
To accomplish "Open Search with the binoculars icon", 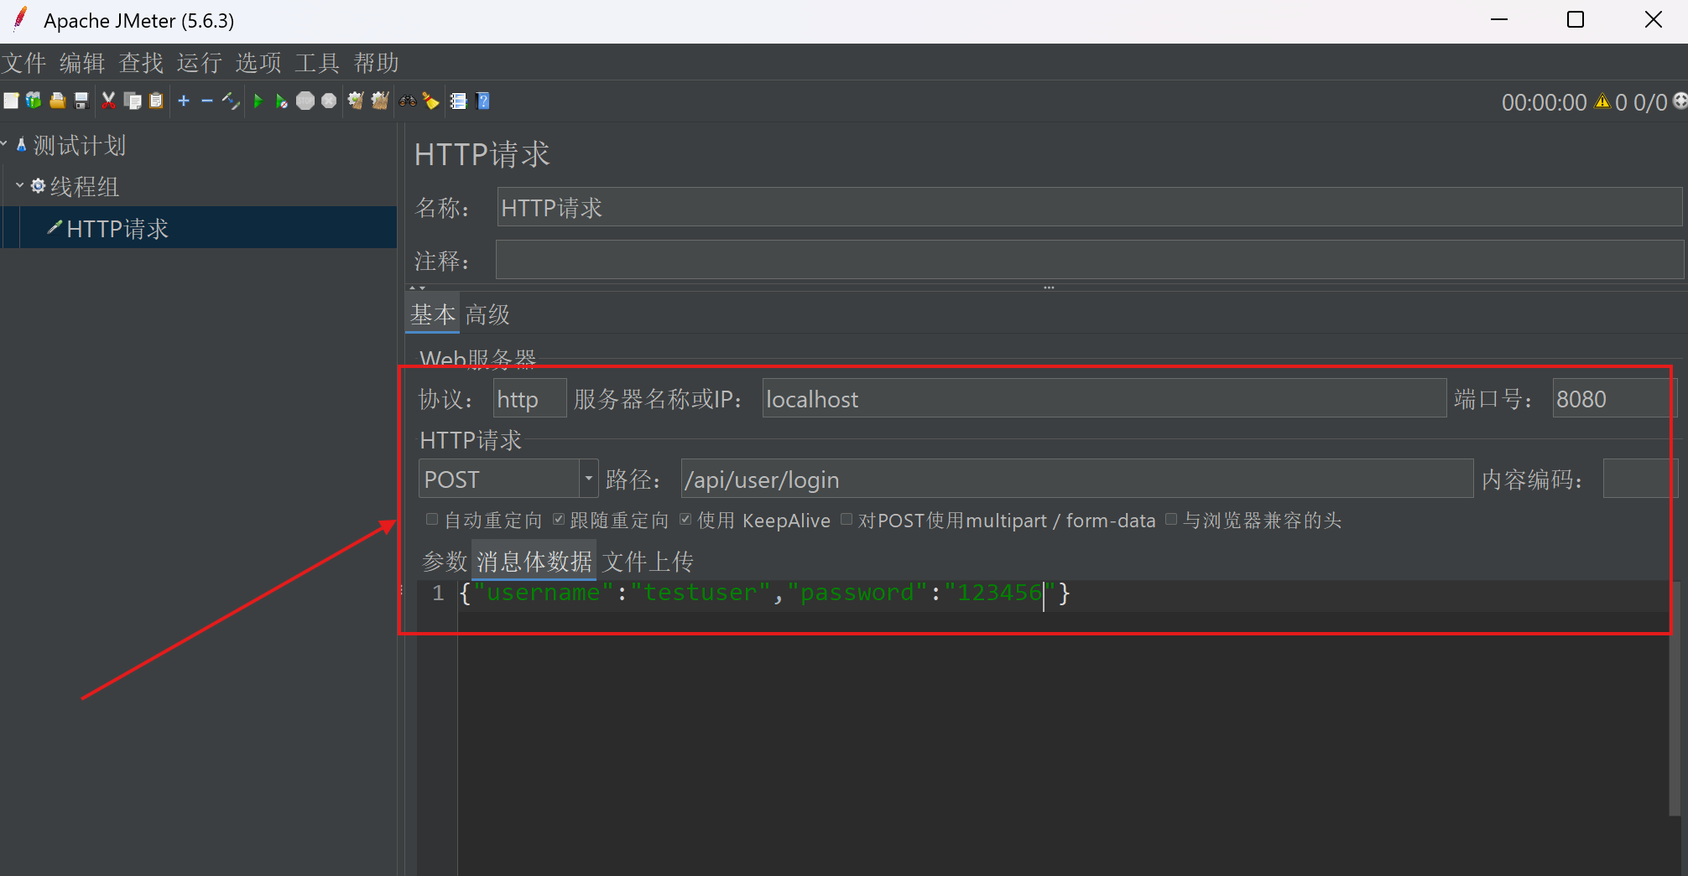I will click(408, 101).
